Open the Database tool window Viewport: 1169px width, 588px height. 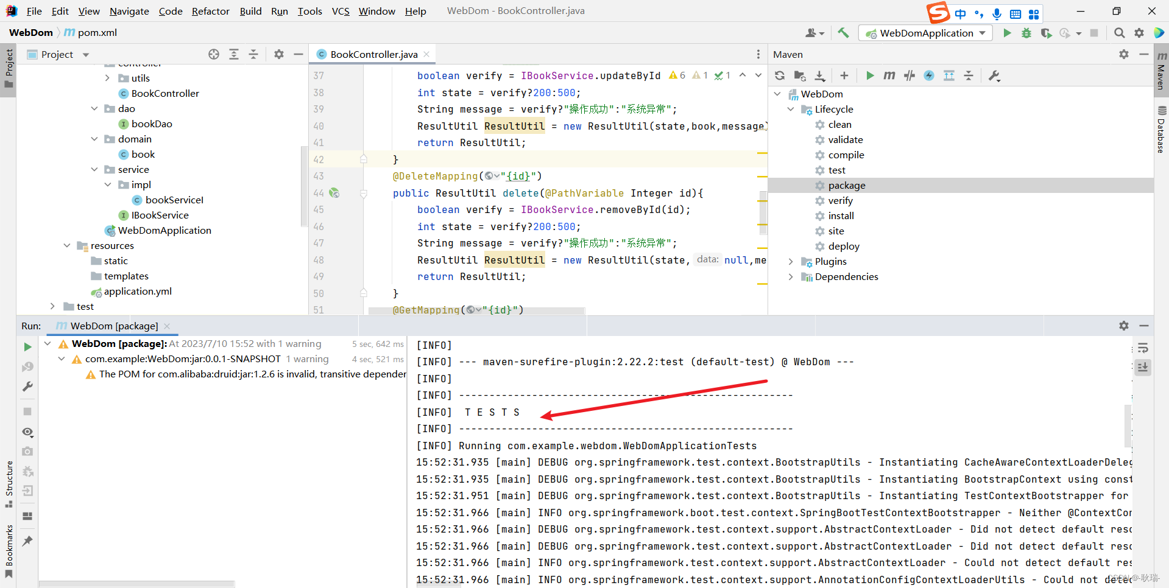(x=1161, y=130)
